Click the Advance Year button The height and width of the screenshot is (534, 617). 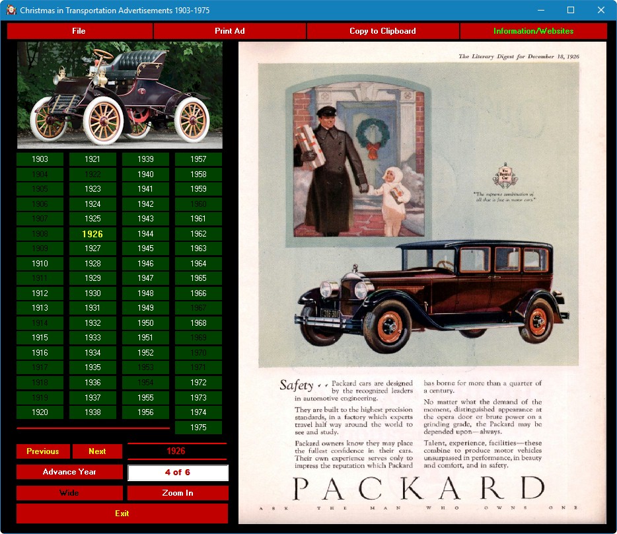tap(69, 472)
